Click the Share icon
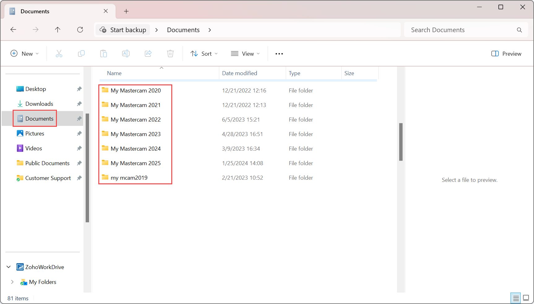This screenshot has height=304, width=534. [x=148, y=54]
